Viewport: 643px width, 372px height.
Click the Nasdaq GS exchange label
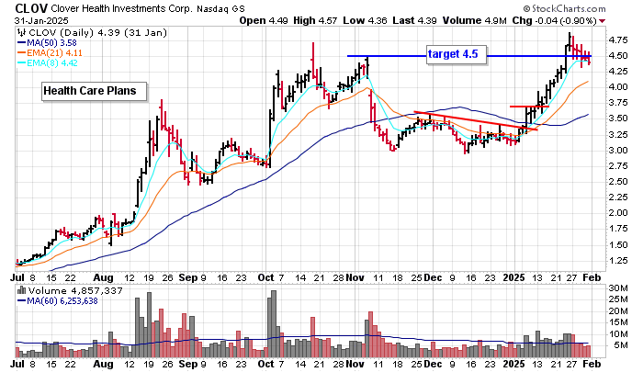220,8
